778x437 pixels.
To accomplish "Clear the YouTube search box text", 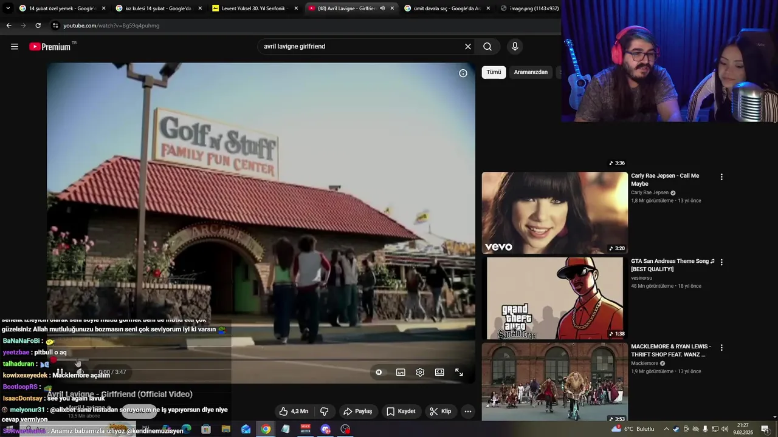I will 468,47.
